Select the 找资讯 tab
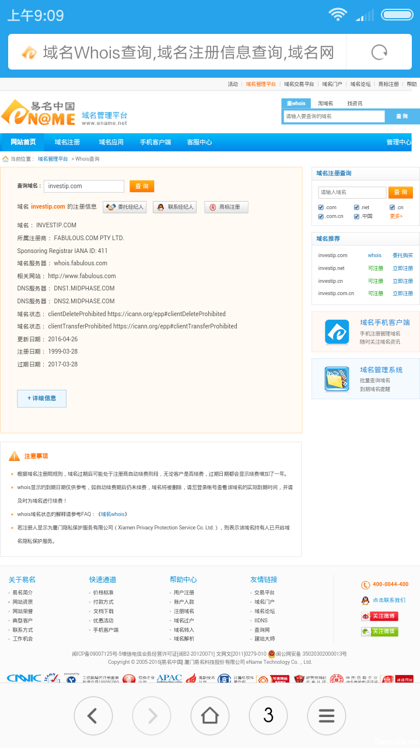The height and width of the screenshot is (748, 420). (x=355, y=103)
